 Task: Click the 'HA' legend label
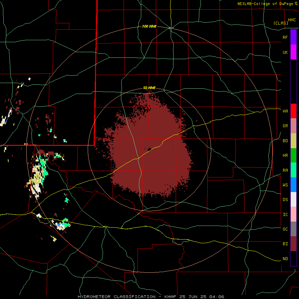pos(285,111)
